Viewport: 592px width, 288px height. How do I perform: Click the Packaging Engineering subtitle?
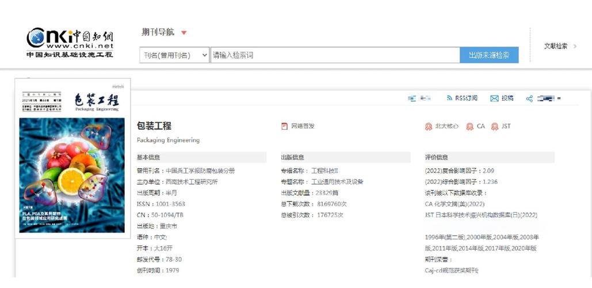point(168,140)
